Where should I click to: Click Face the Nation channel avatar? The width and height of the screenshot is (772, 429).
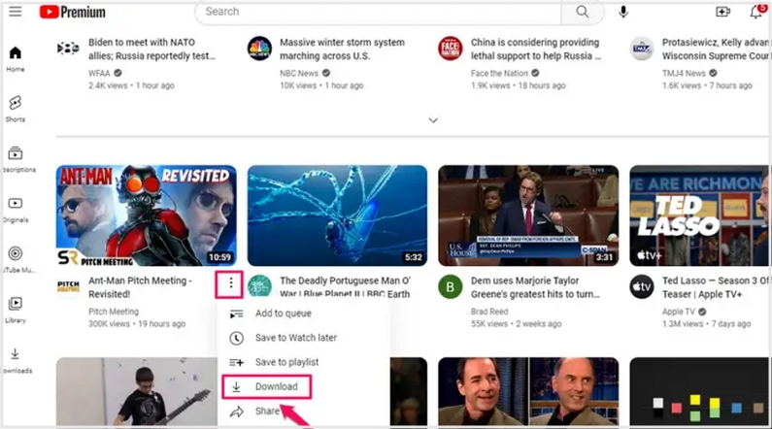coord(451,49)
